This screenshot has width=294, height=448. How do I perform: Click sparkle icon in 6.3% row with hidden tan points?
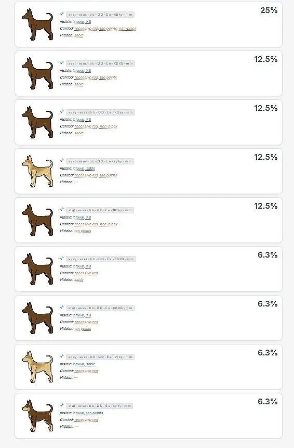tap(62, 308)
